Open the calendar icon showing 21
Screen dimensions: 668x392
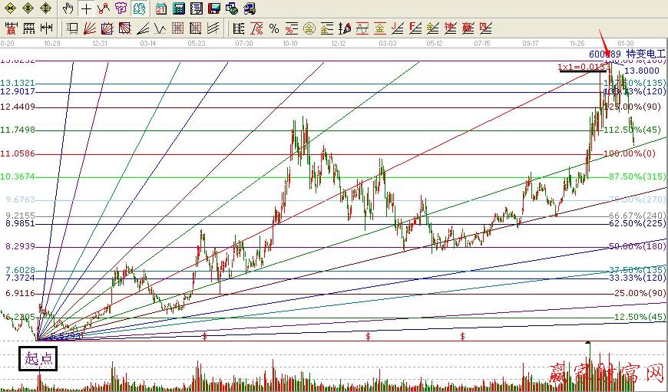point(160,9)
